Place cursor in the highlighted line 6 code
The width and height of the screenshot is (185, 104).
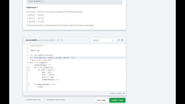coord(53,58)
